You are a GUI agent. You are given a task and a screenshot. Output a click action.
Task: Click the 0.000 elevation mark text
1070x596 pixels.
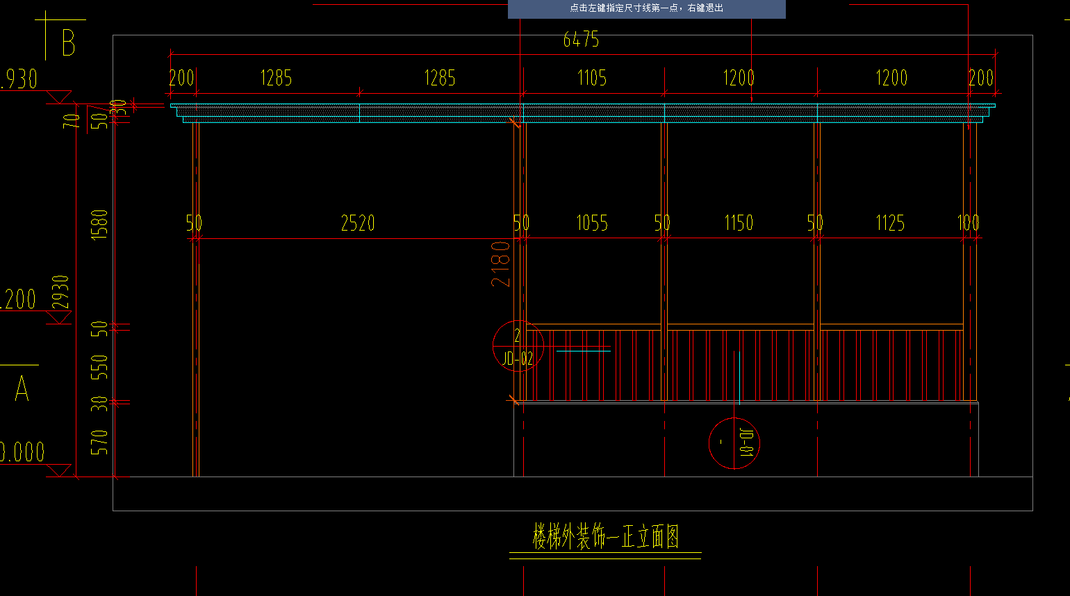[22, 452]
